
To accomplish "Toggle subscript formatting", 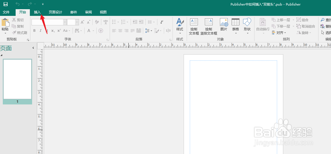I will click(53, 31).
